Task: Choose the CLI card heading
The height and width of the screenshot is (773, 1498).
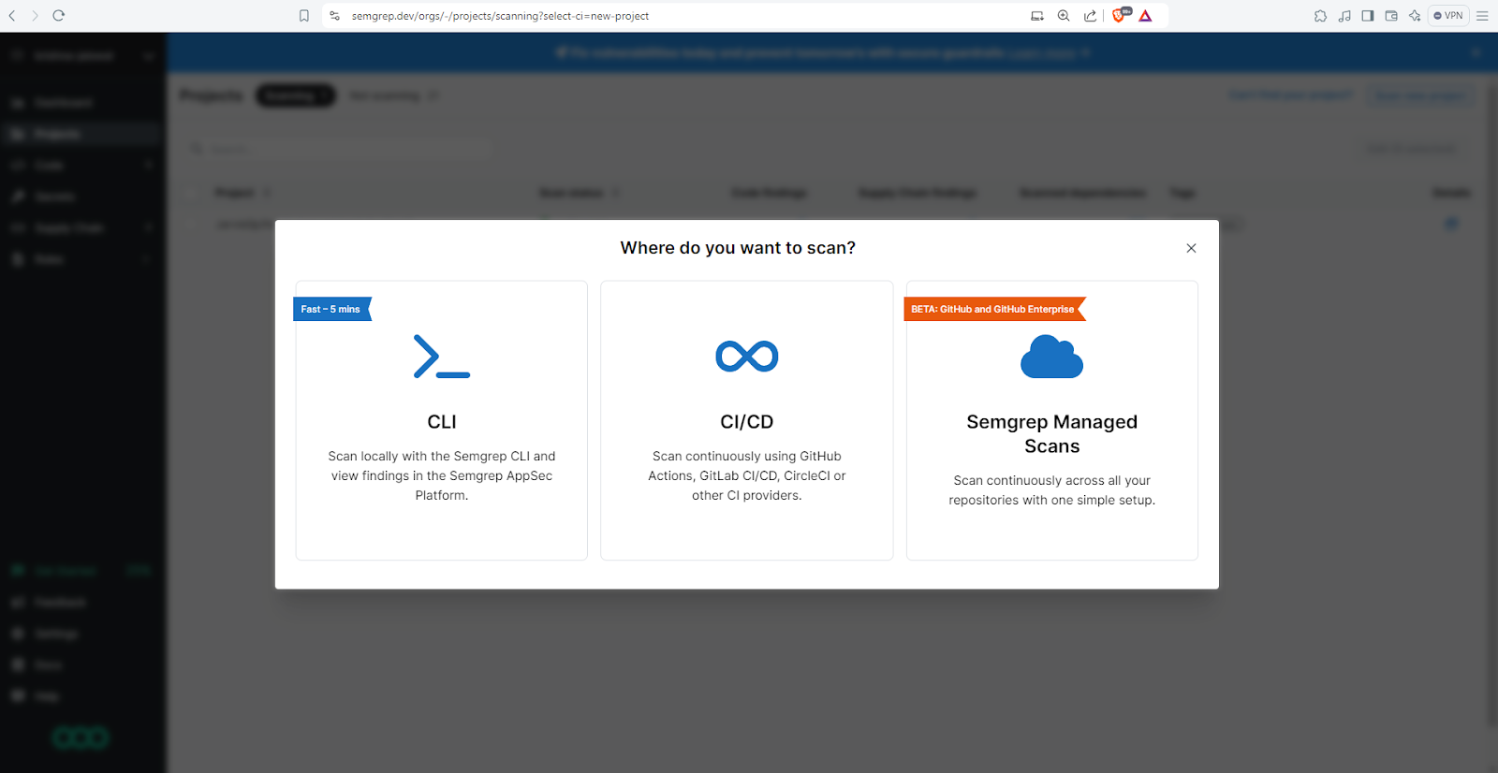Action: (442, 422)
